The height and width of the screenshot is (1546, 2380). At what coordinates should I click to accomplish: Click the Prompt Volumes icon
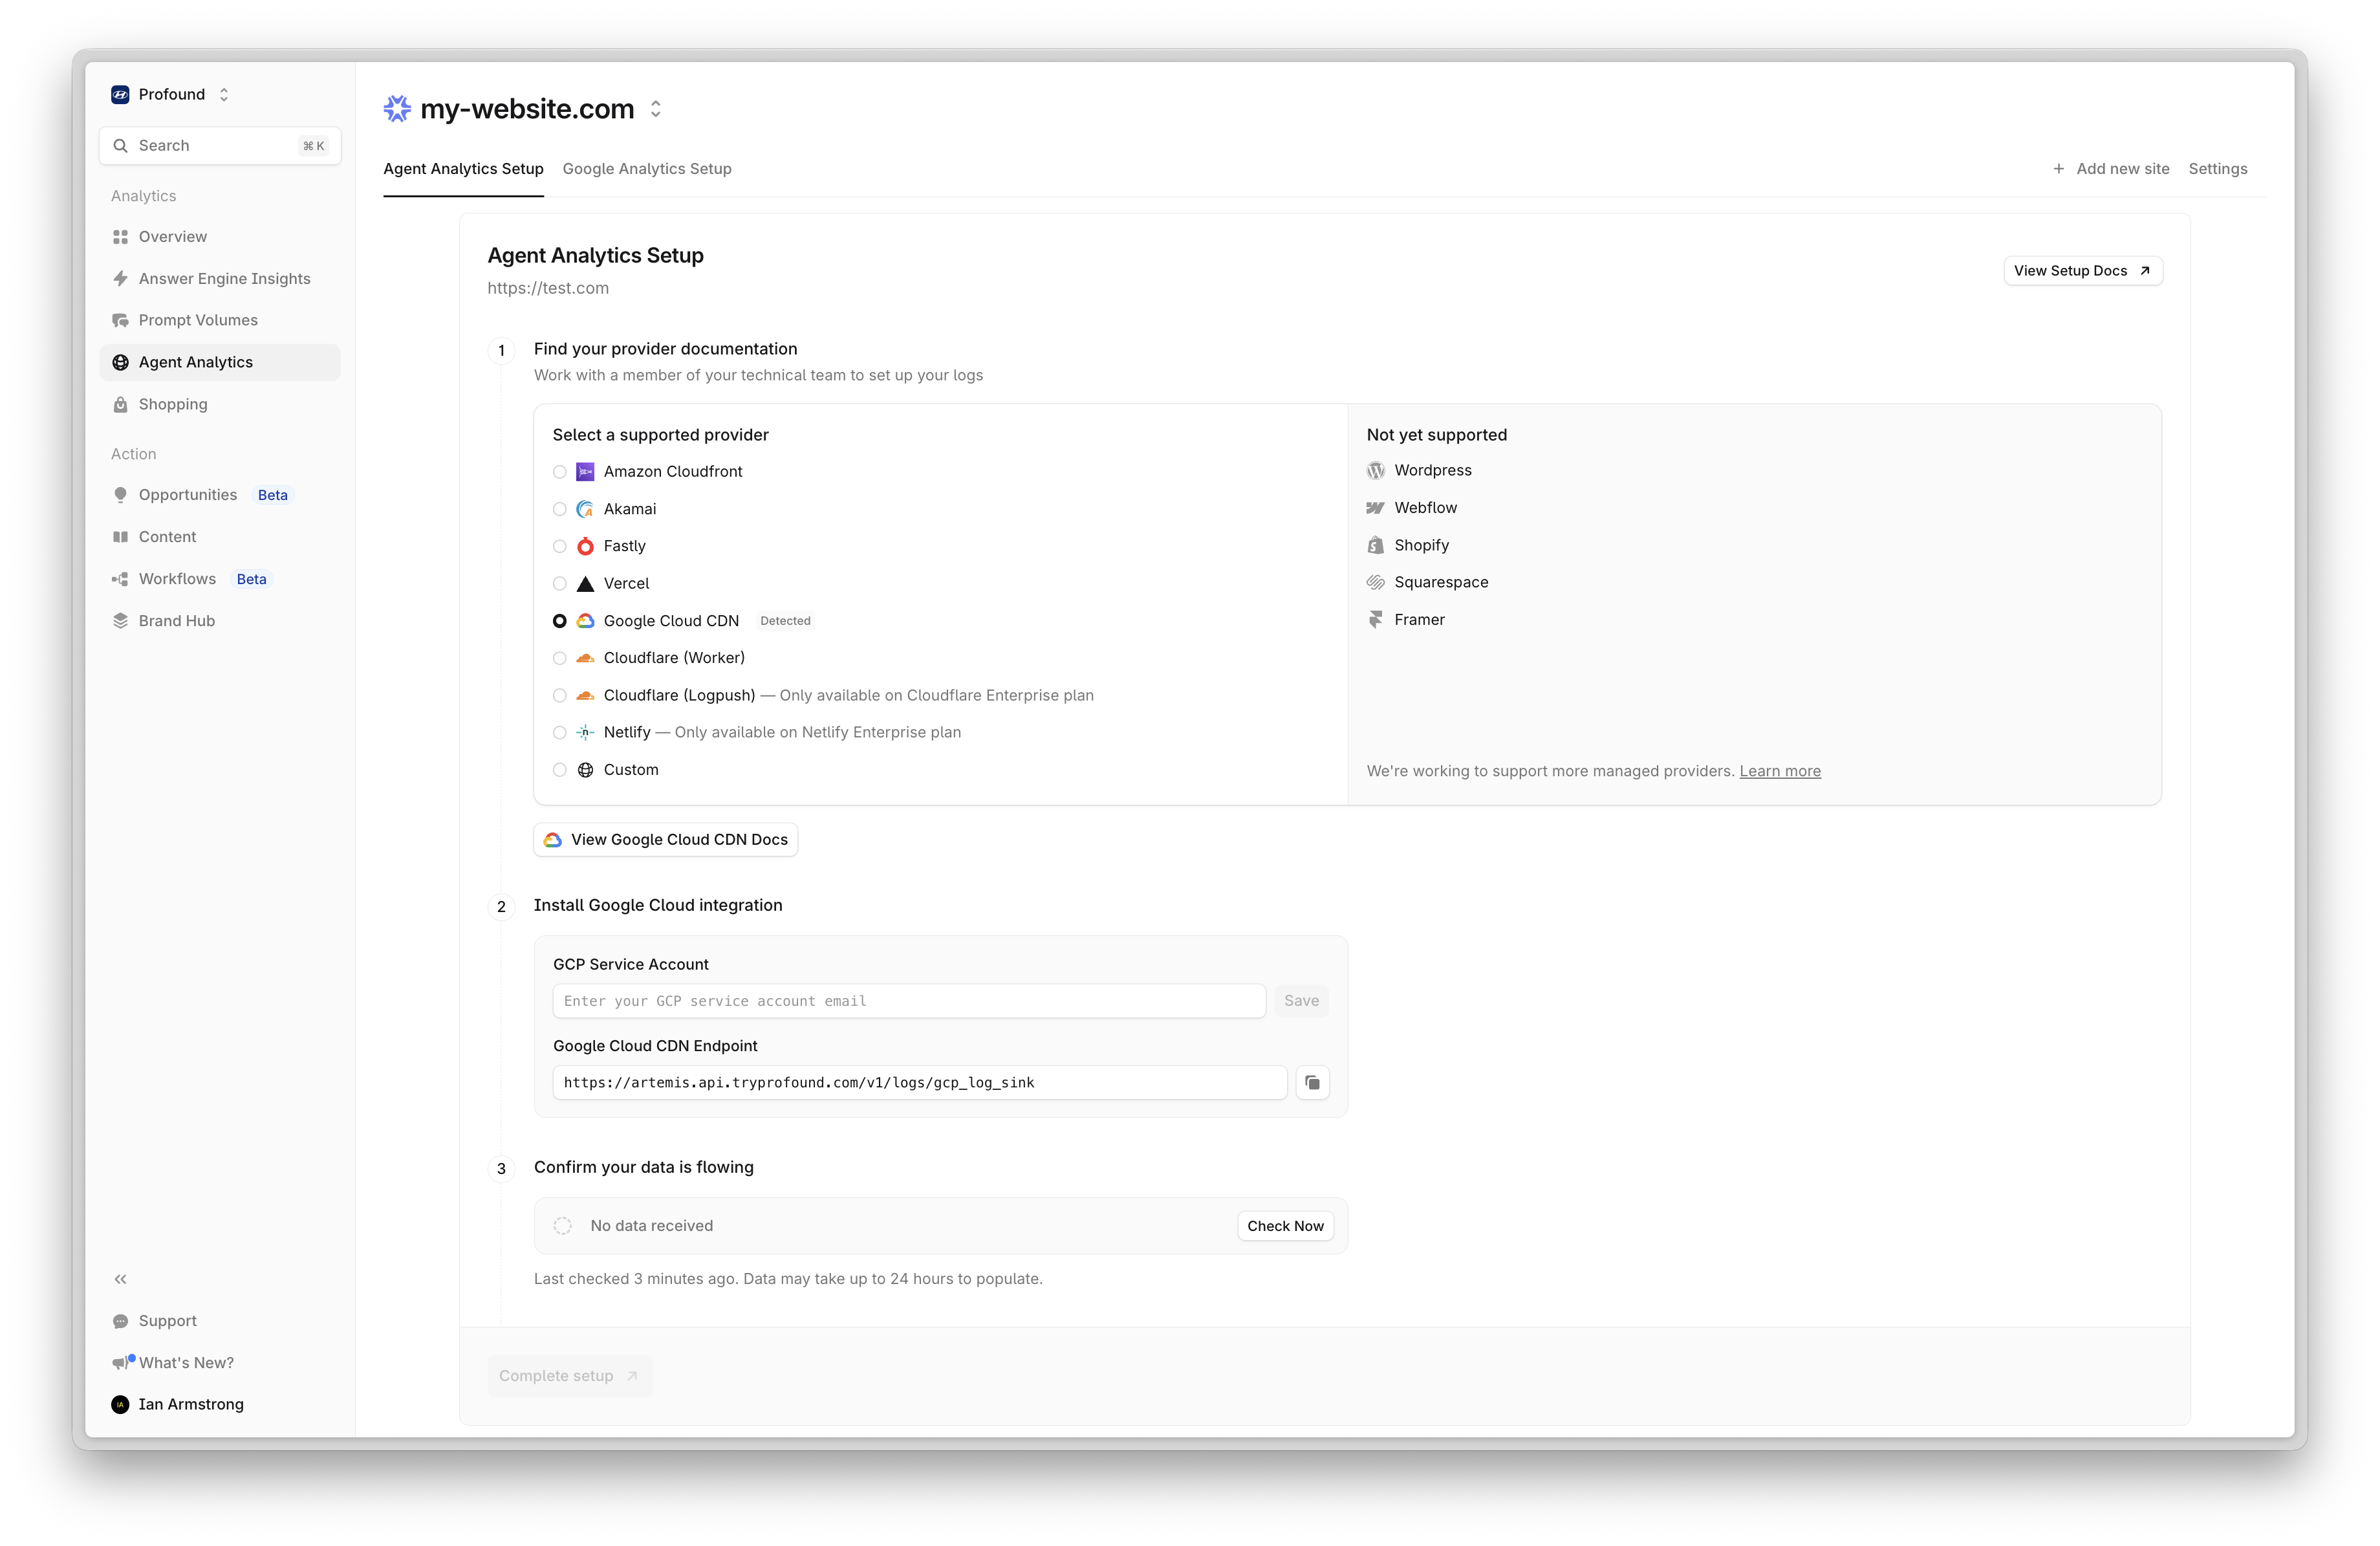(x=120, y=320)
